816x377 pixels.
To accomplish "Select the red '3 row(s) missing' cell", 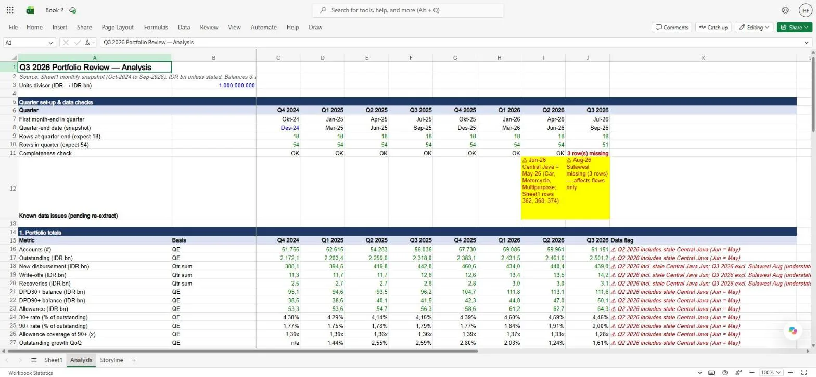I will (x=588, y=153).
